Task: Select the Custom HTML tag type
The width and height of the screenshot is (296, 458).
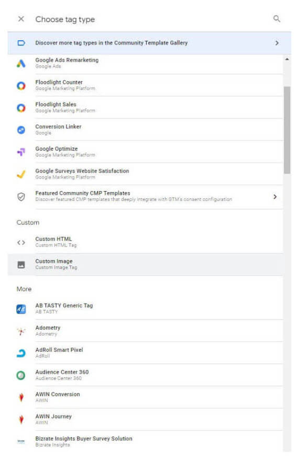Action: point(145,242)
